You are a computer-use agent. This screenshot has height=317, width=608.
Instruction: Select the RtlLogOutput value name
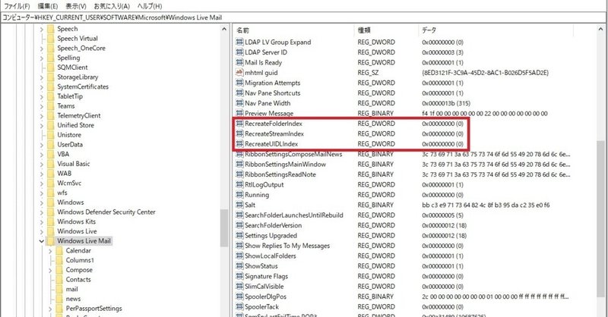pos(264,184)
